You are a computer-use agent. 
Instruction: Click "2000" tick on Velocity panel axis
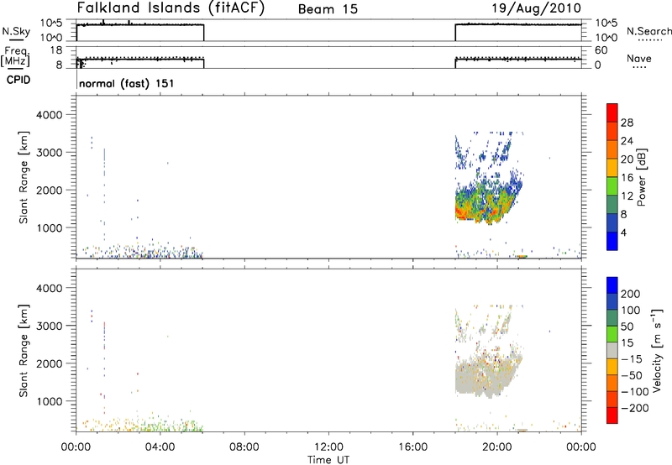[x=49, y=363]
